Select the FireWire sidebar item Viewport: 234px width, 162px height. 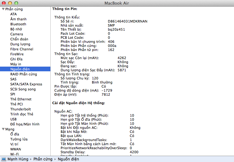[17, 54]
